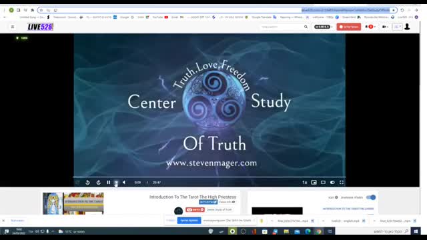The height and width of the screenshot is (240, 427).
Task: Switch to theater mode view
Action: [323, 182]
